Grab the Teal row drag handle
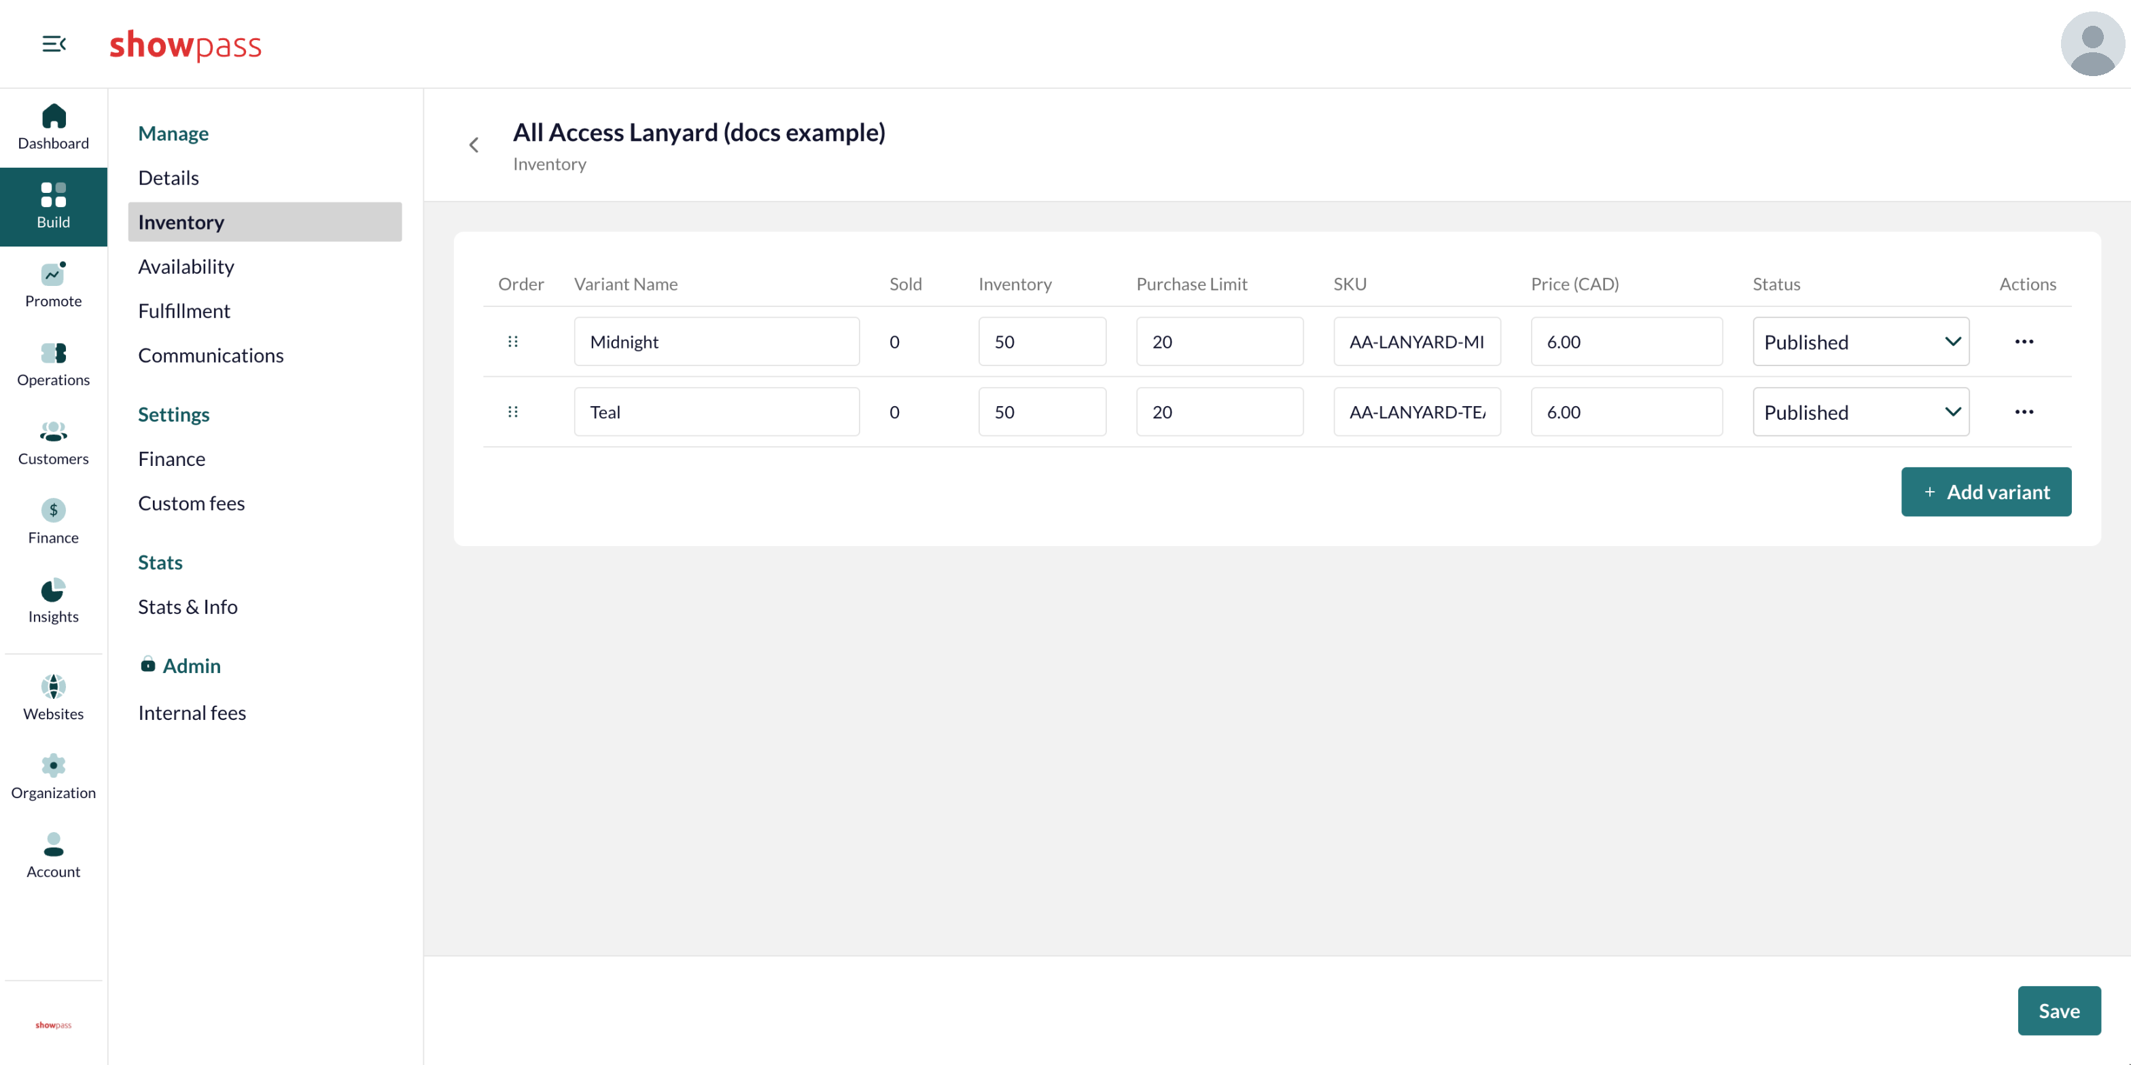 coord(513,412)
